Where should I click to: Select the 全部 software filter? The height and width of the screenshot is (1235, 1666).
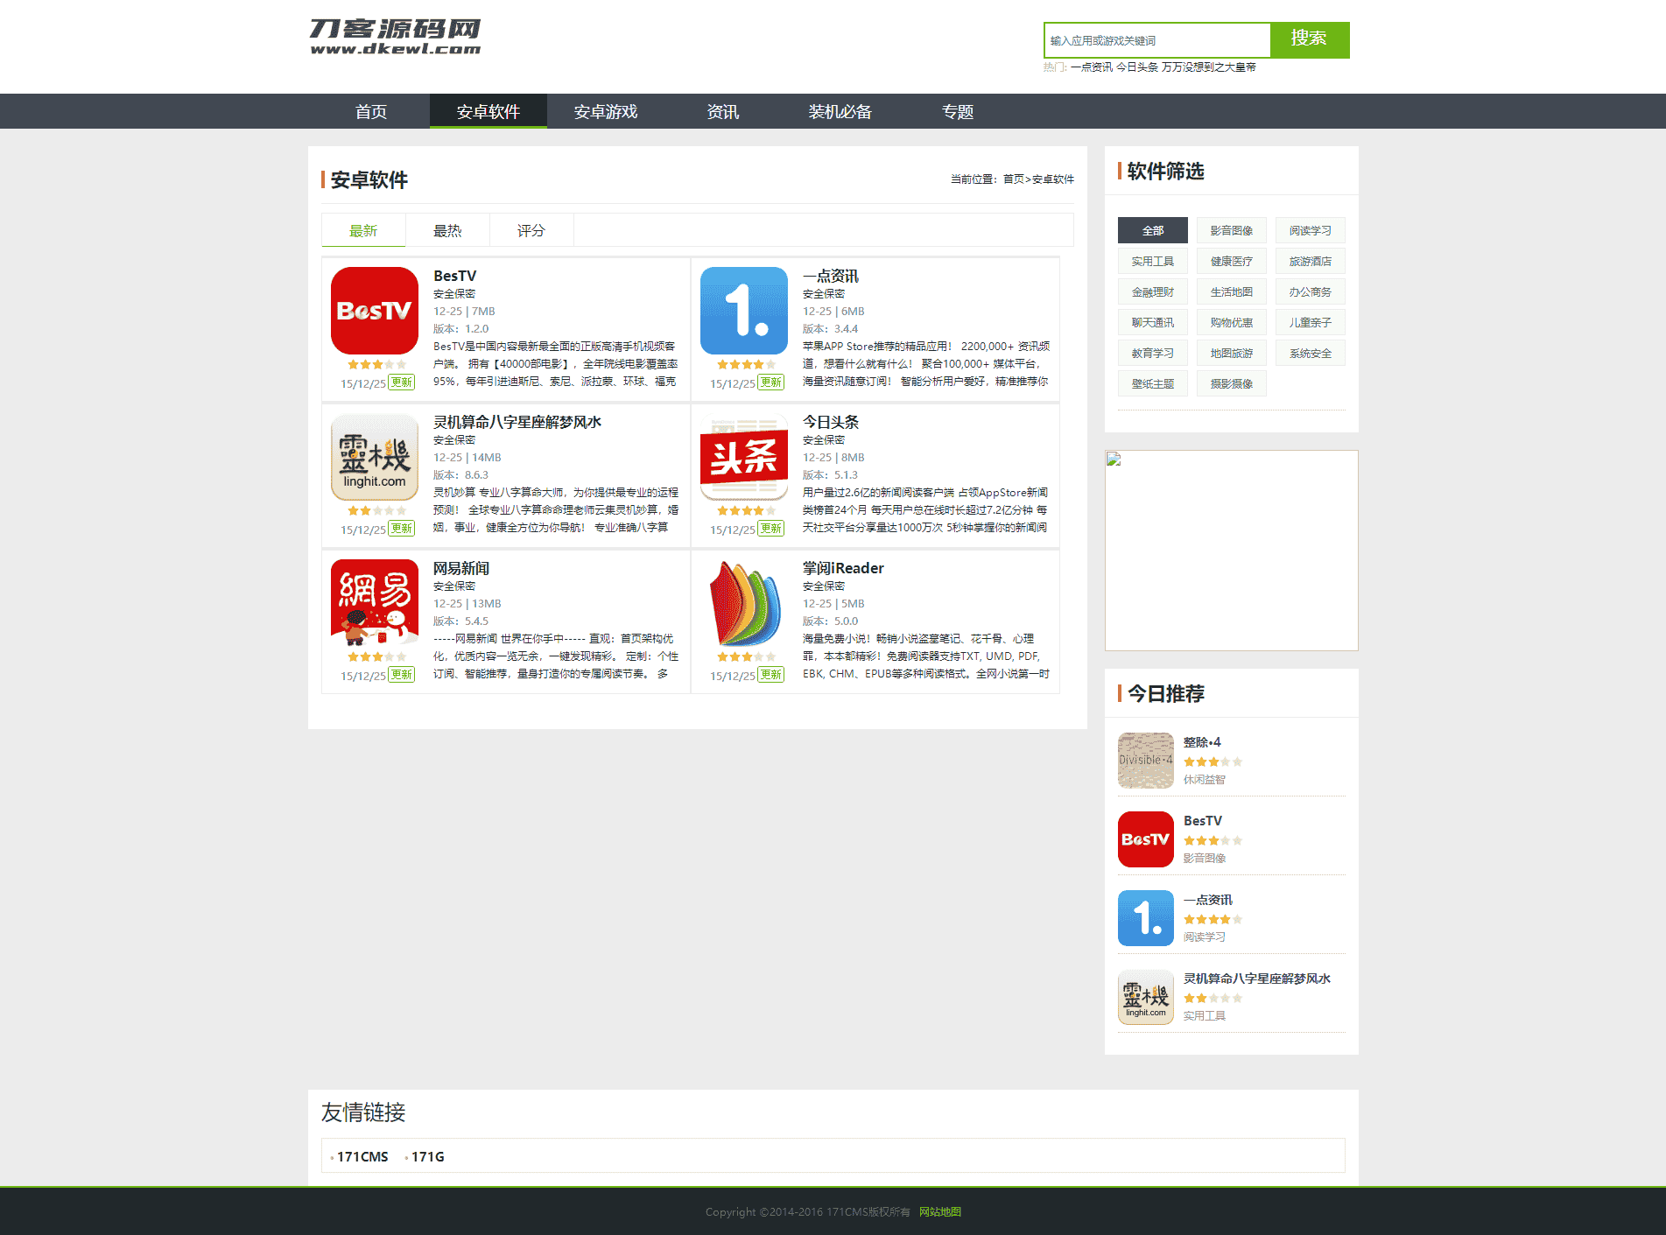pos(1153,230)
